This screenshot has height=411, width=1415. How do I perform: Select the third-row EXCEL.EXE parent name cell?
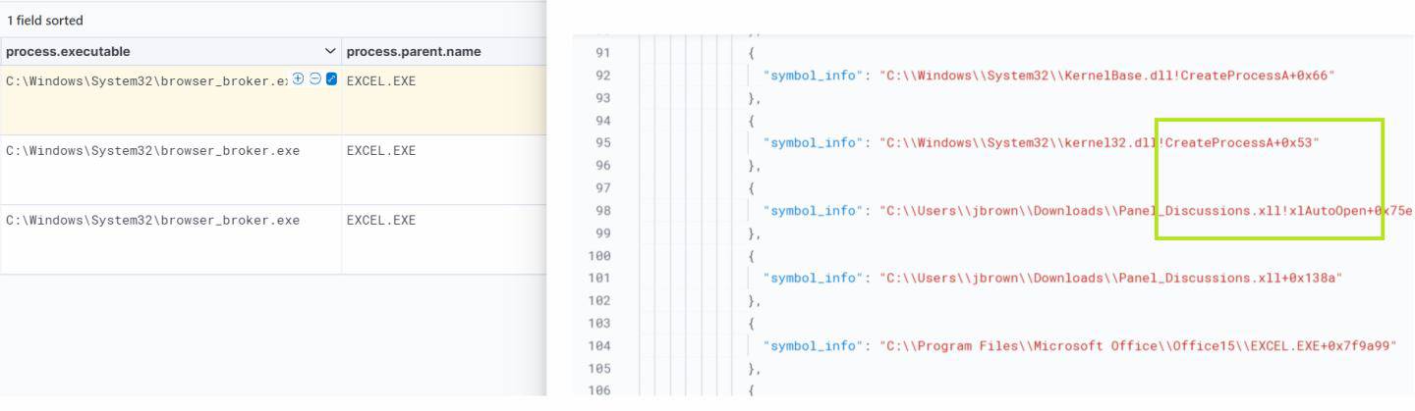[x=381, y=221]
